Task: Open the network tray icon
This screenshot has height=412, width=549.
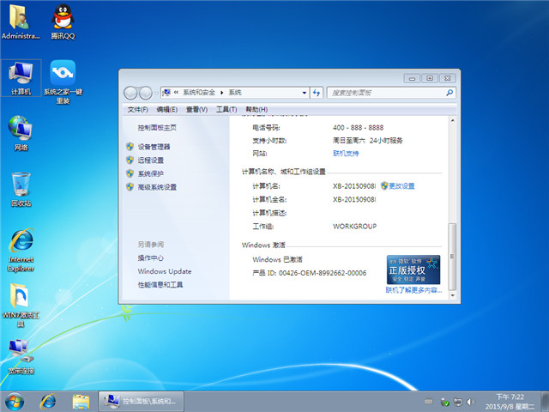Action: coord(457,402)
